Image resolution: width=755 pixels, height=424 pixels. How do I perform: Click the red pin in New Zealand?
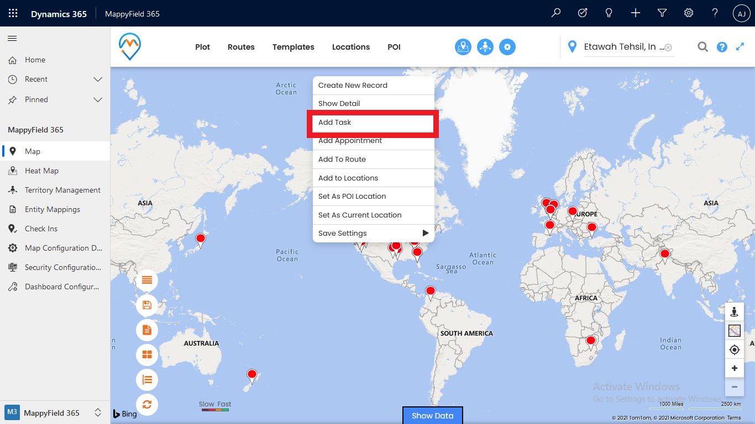(252, 376)
